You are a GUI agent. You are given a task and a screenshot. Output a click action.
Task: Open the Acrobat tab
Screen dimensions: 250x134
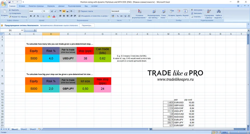[x=94, y=6]
